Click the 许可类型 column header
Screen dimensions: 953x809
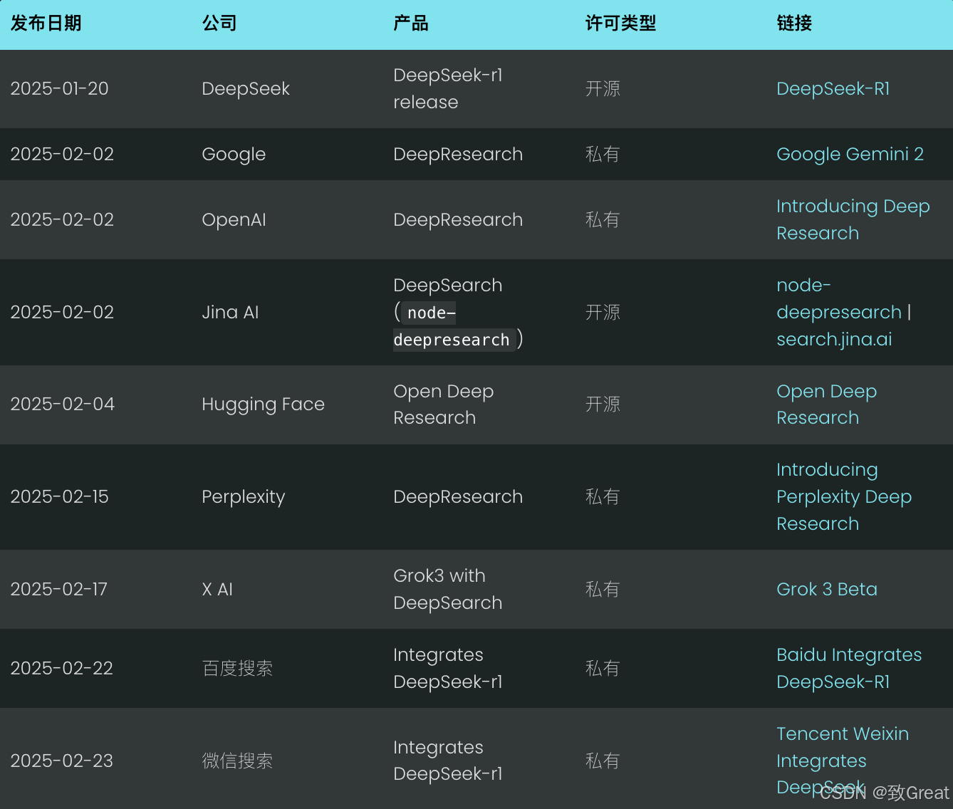620,24
